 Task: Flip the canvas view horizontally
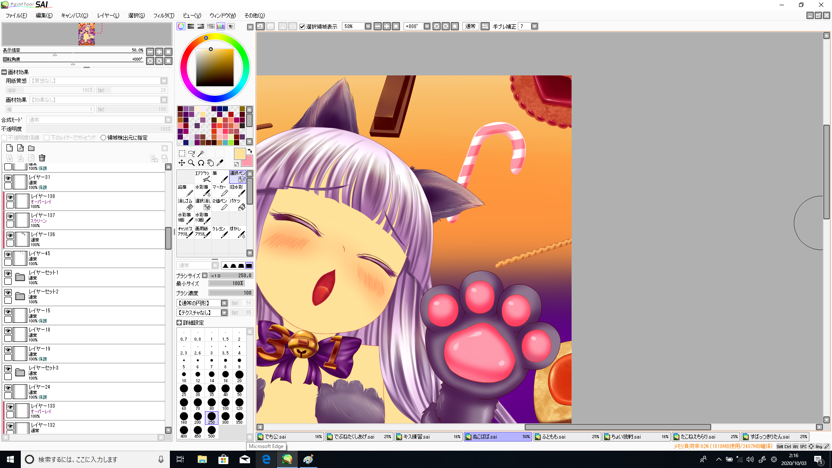(x=485, y=26)
